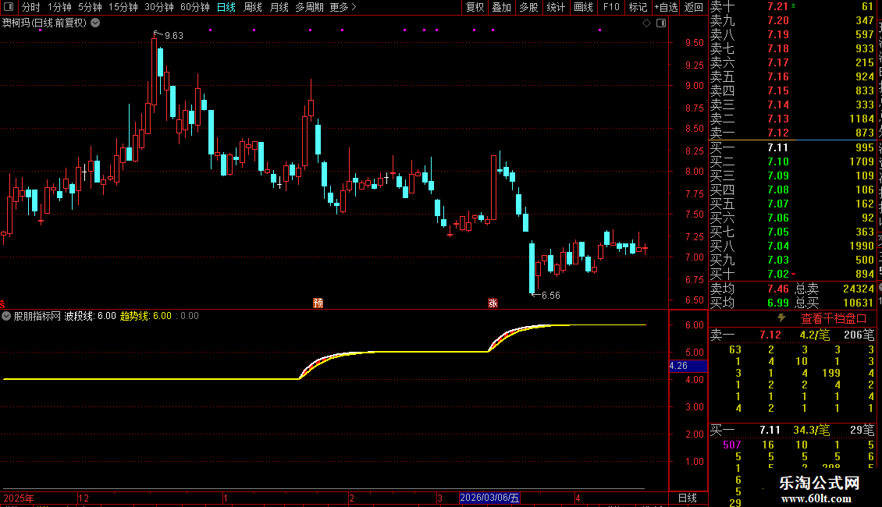Select the 15分钟 period tab

123,7
